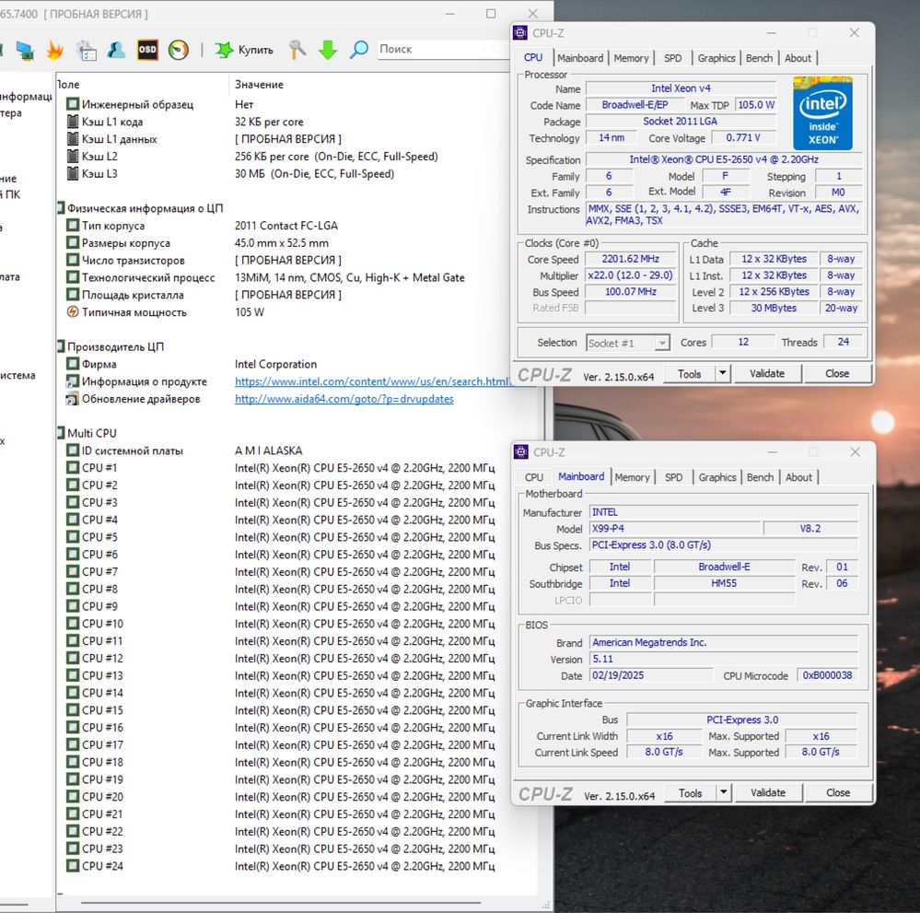Open Graphics tab in bottom CPU-Z window
Viewport: 920px width, 913px height.
[717, 477]
